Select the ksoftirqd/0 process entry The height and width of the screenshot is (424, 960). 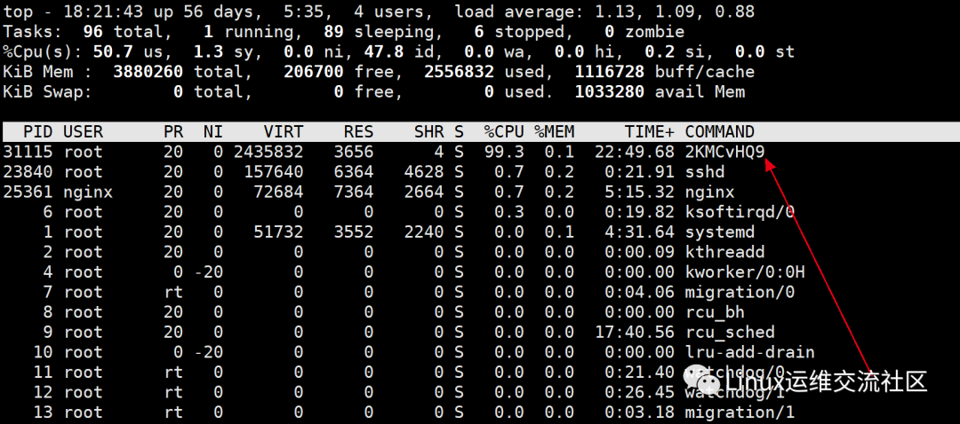[x=740, y=212]
